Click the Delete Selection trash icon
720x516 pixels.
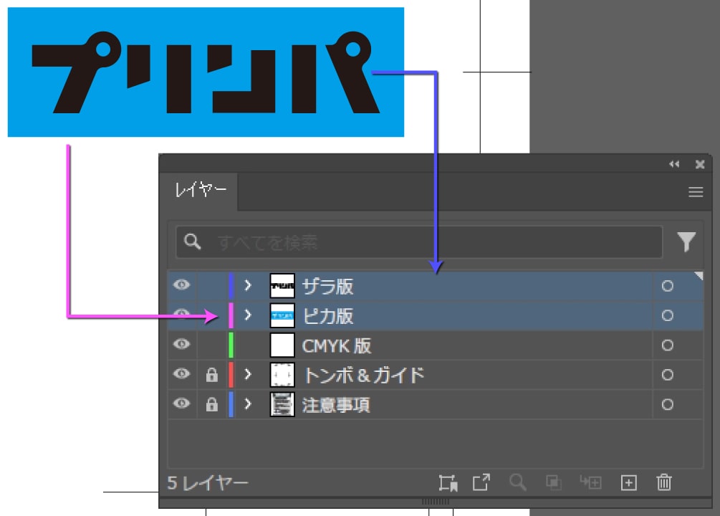(x=664, y=483)
